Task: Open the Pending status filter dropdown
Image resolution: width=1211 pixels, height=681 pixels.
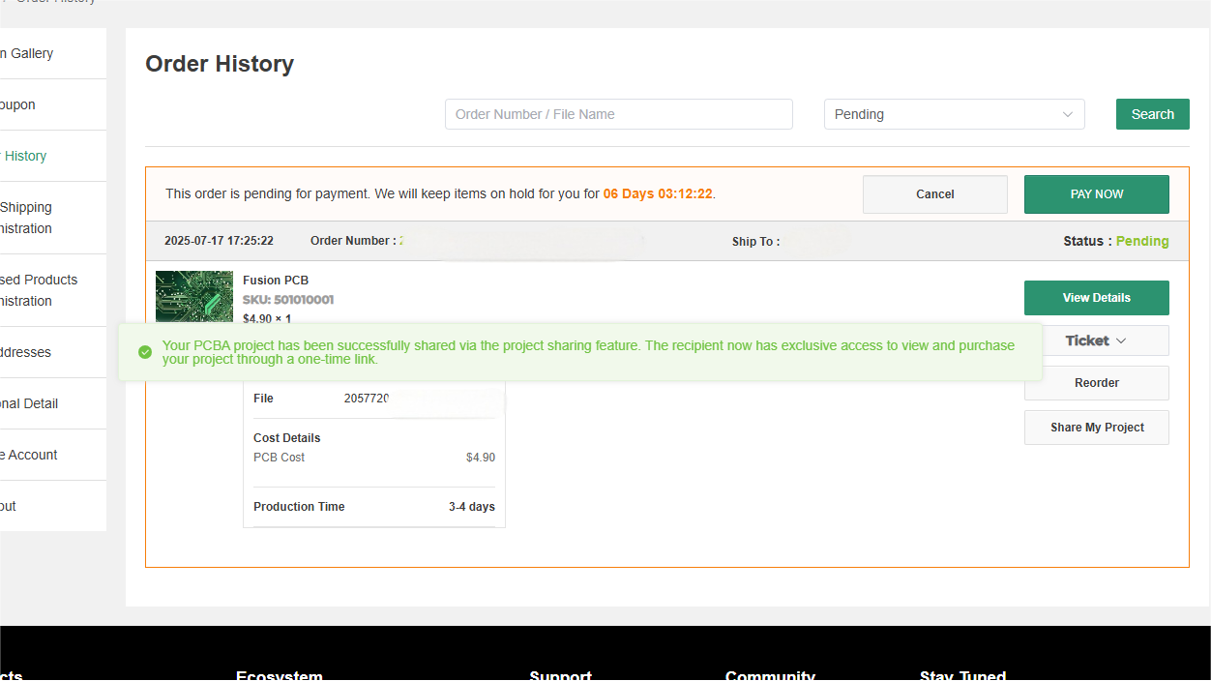Action: click(954, 114)
